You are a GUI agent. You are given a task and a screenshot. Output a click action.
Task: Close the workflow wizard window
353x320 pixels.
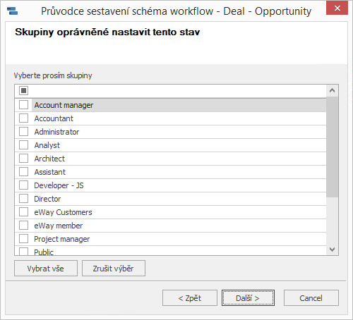coord(337,8)
